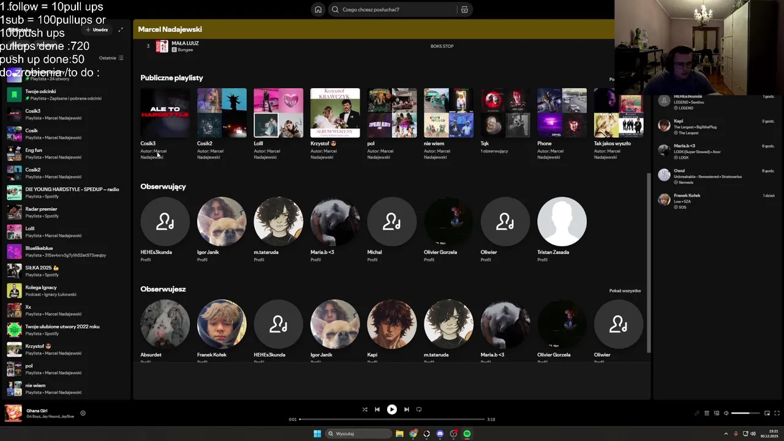Open Igor Janik follower profile
Viewport: 784px width, 441px height.
point(222,229)
